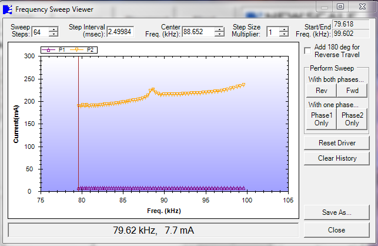Click the Reset Driver button

pos(337,143)
